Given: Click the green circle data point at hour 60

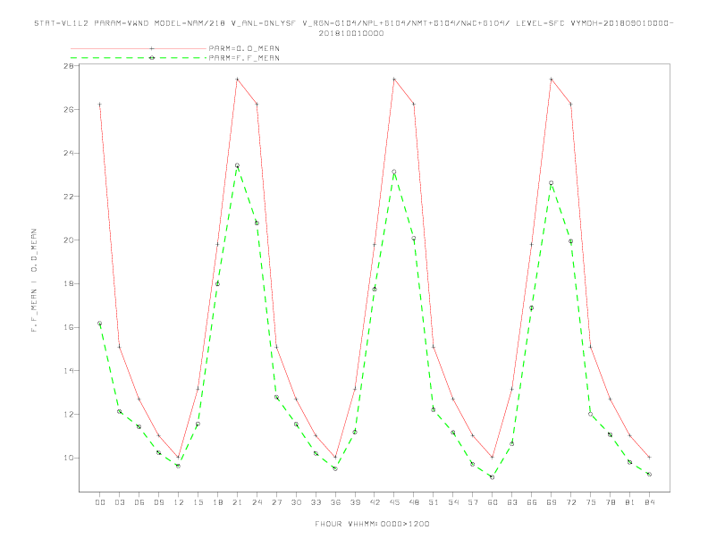Looking at the screenshot, I should [x=493, y=477].
